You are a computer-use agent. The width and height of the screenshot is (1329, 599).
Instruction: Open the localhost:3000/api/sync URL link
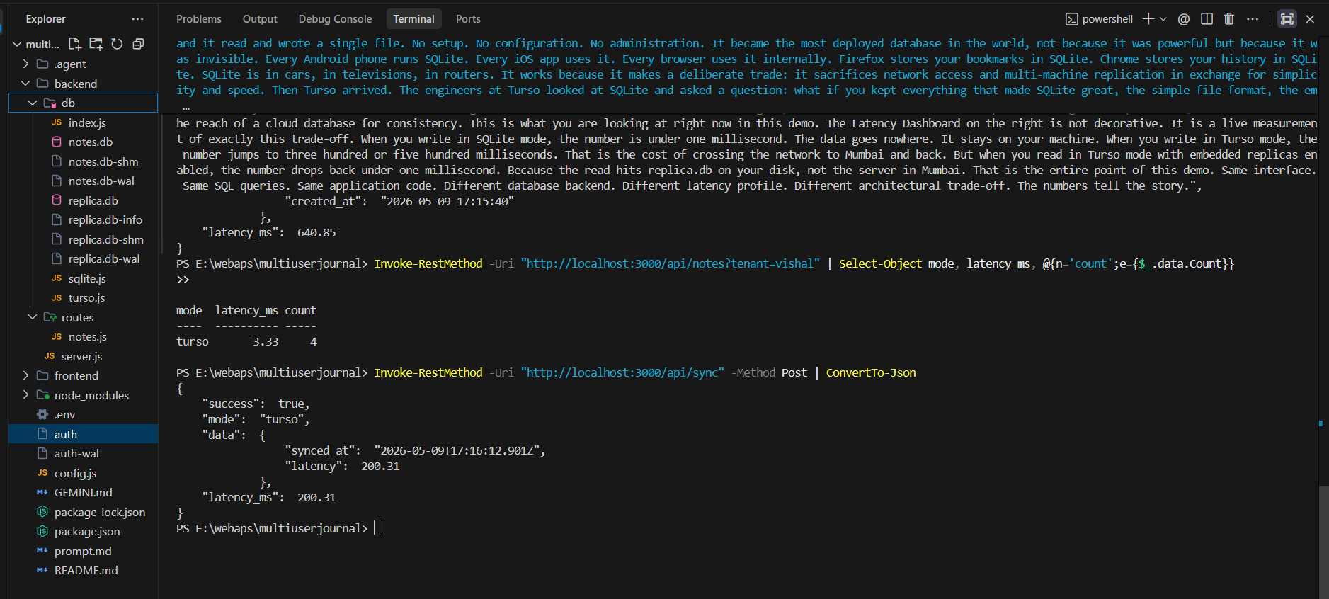(622, 372)
